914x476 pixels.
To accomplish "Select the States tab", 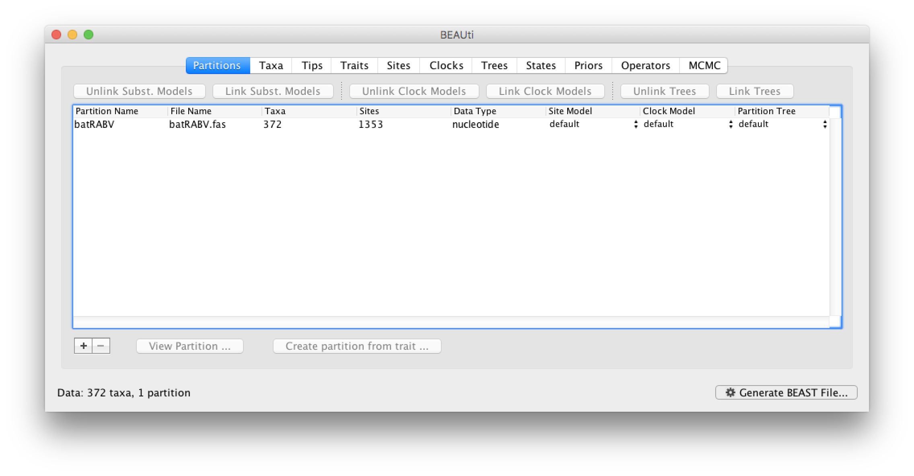I will coord(541,66).
